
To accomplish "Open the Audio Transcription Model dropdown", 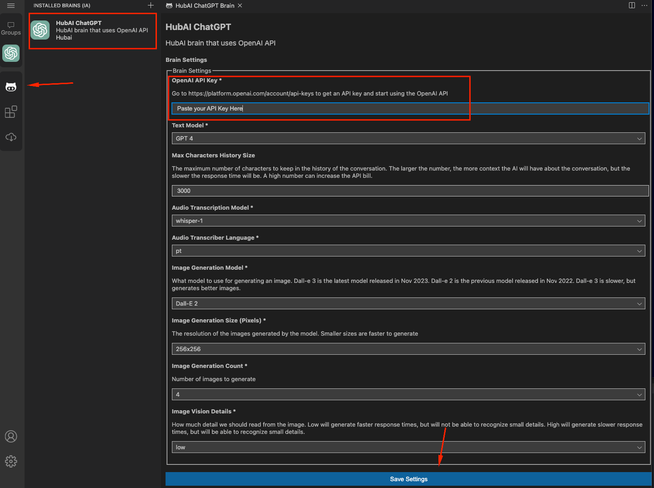I will pos(408,221).
